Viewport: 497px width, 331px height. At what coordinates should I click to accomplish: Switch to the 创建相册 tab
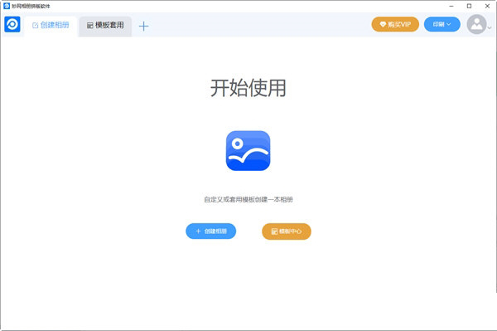click(x=51, y=26)
